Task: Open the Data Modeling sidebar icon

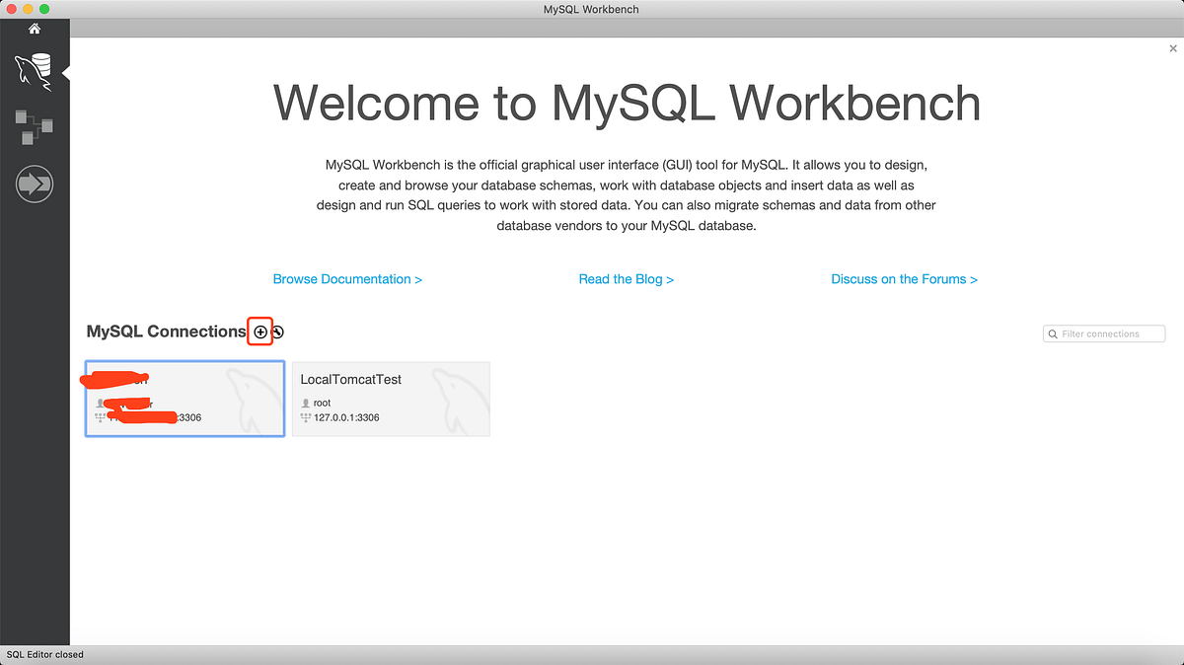Action: [x=34, y=127]
